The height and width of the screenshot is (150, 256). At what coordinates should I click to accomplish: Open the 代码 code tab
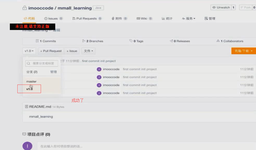29,19
